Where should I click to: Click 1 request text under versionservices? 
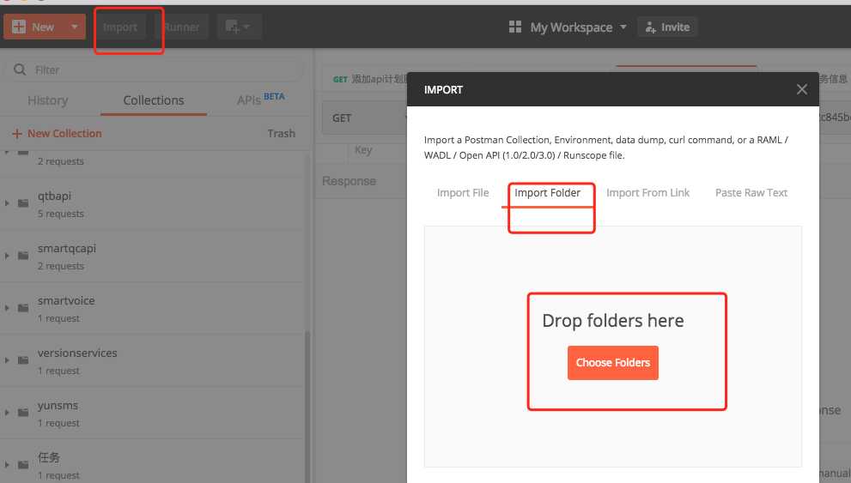point(58,371)
